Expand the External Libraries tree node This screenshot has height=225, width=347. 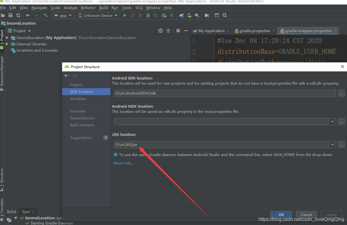[7, 44]
